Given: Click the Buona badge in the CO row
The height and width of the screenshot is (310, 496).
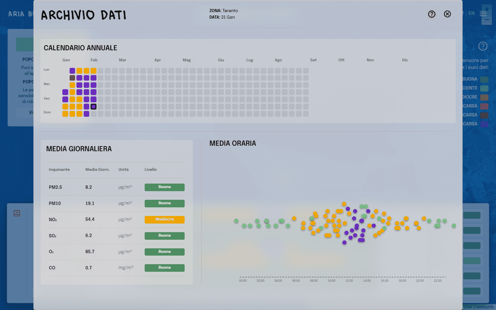Looking at the screenshot, I should [165, 268].
